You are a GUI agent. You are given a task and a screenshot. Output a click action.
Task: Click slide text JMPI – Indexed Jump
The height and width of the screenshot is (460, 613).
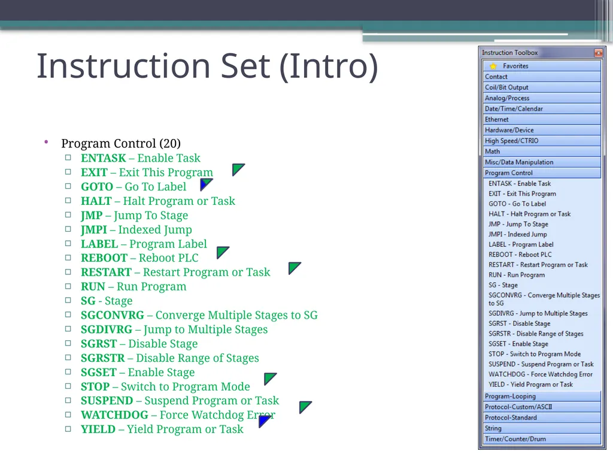136,229
